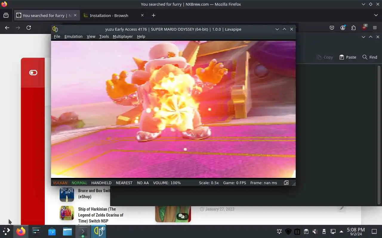This screenshot has width=382, height=238.
Task: Open Firefox View recent browsing
Action: pos(6,15)
